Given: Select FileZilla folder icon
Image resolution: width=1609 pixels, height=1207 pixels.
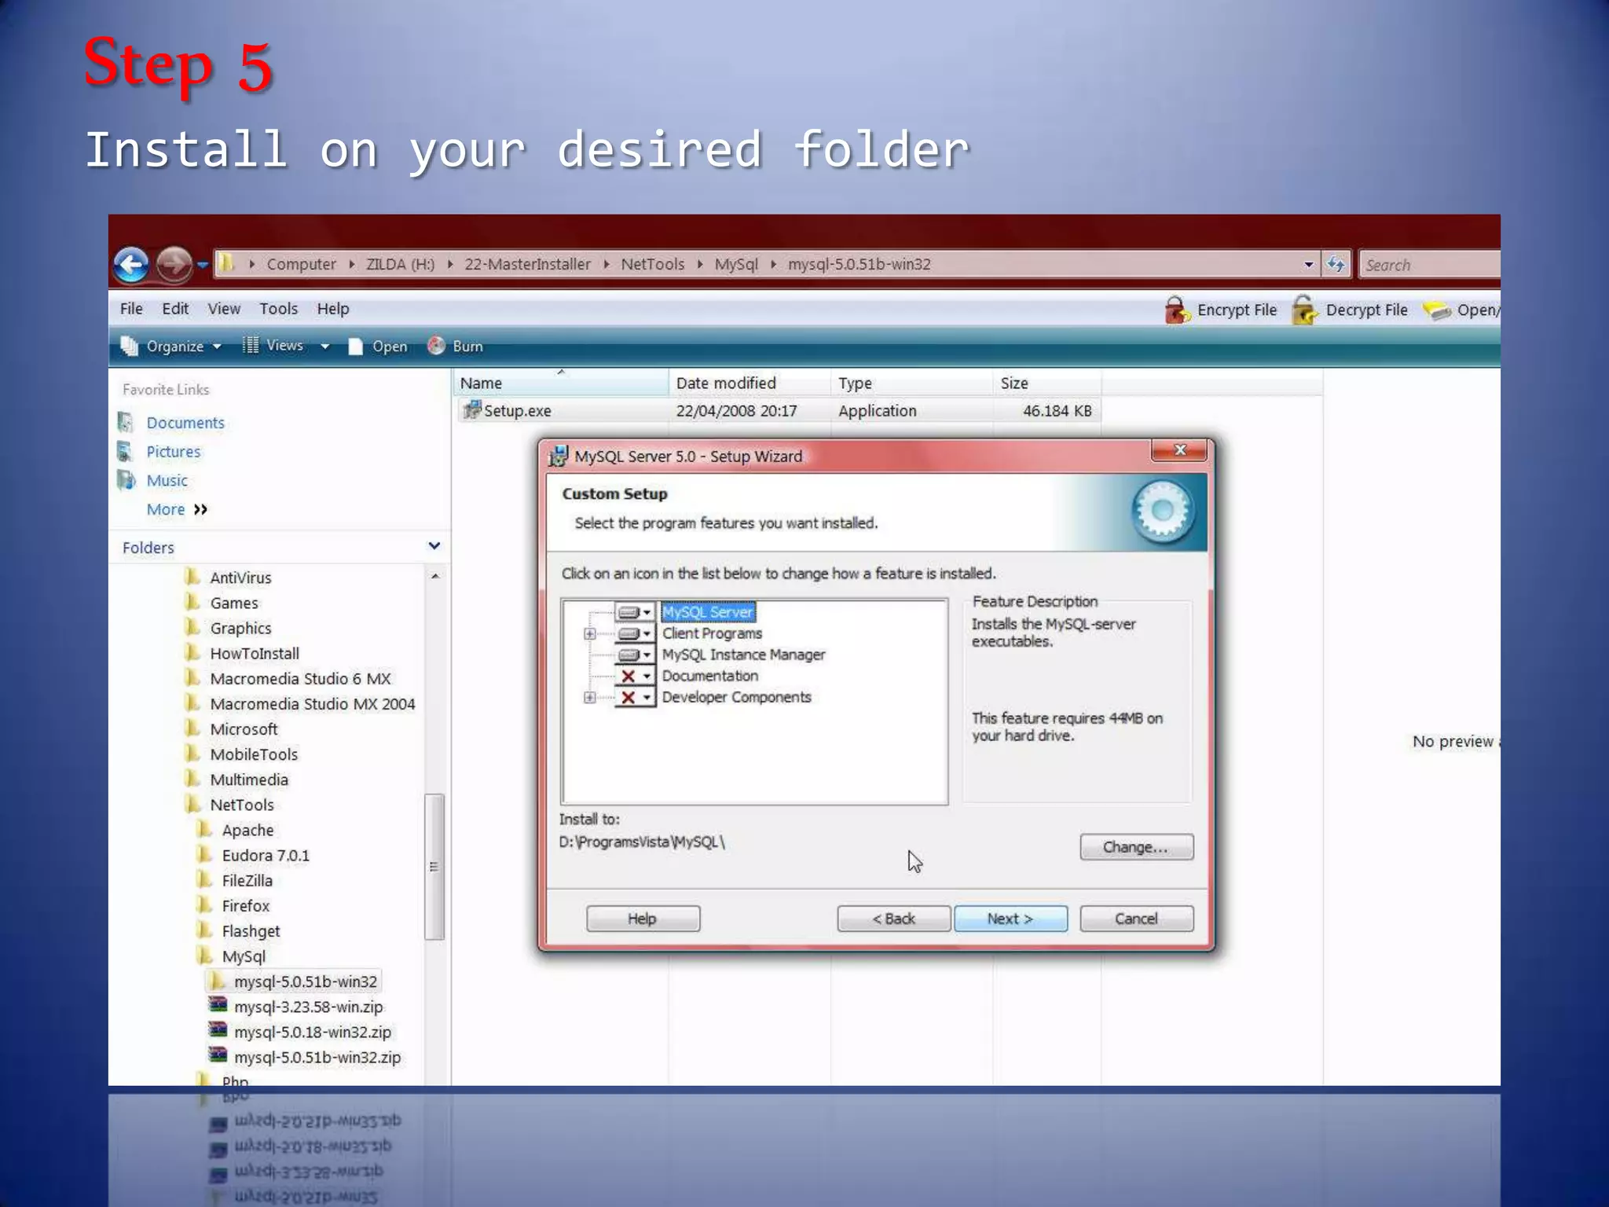Looking at the screenshot, I should (204, 879).
